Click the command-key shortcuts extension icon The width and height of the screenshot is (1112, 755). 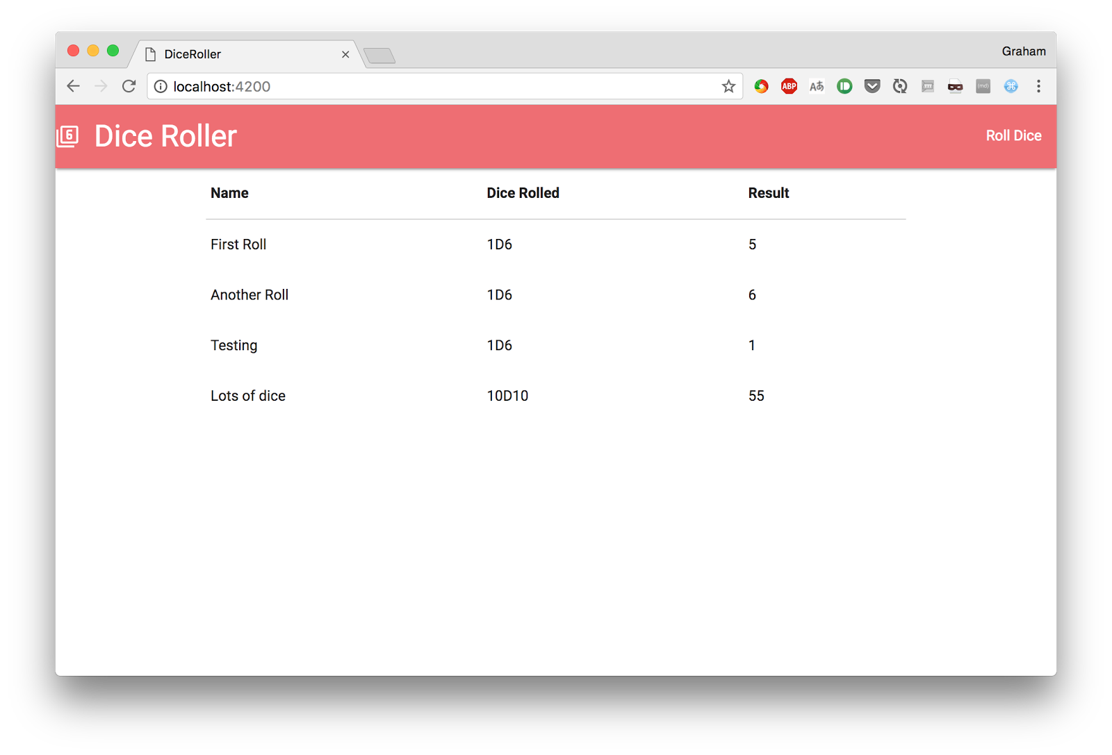[1011, 86]
